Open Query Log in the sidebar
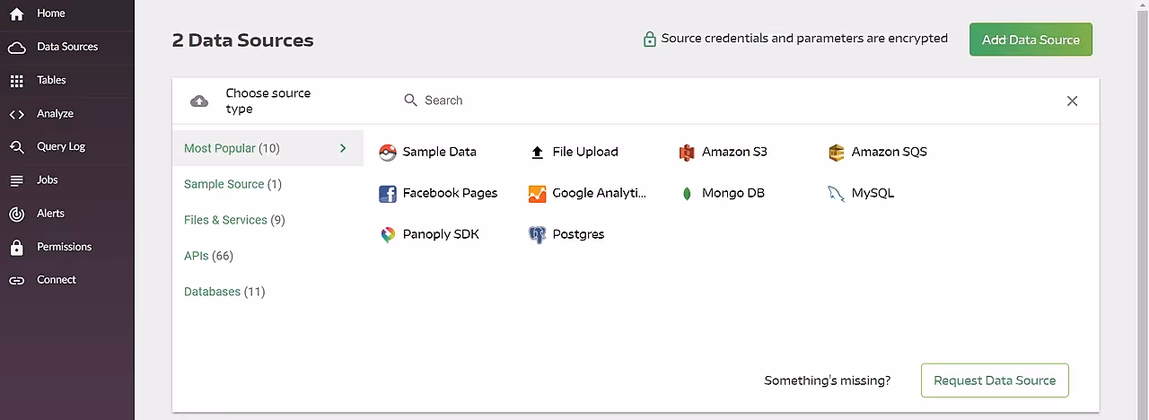Viewport: 1149px width, 420px height. pos(60,146)
